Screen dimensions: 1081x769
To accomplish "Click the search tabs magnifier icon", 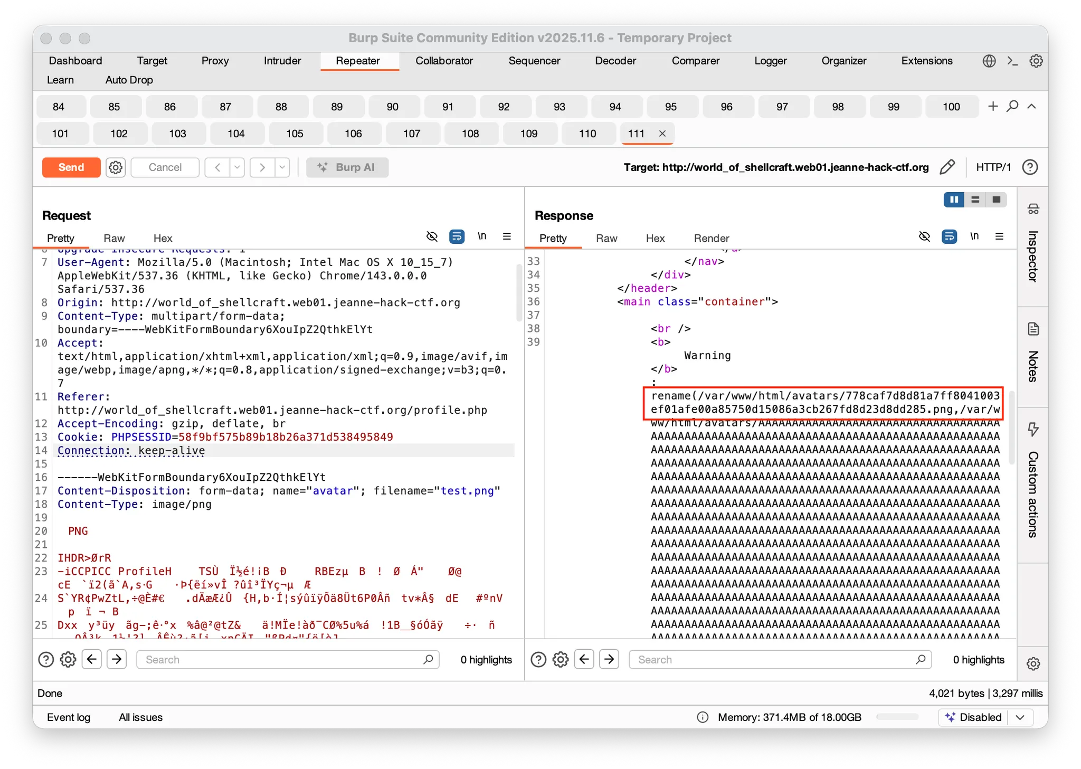I will tap(1012, 107).
